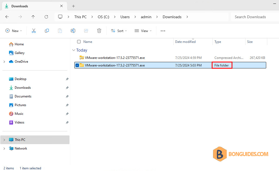Sort by Date modified column header
The width and height of the screenshot is (279, 171).
point(185,42)
